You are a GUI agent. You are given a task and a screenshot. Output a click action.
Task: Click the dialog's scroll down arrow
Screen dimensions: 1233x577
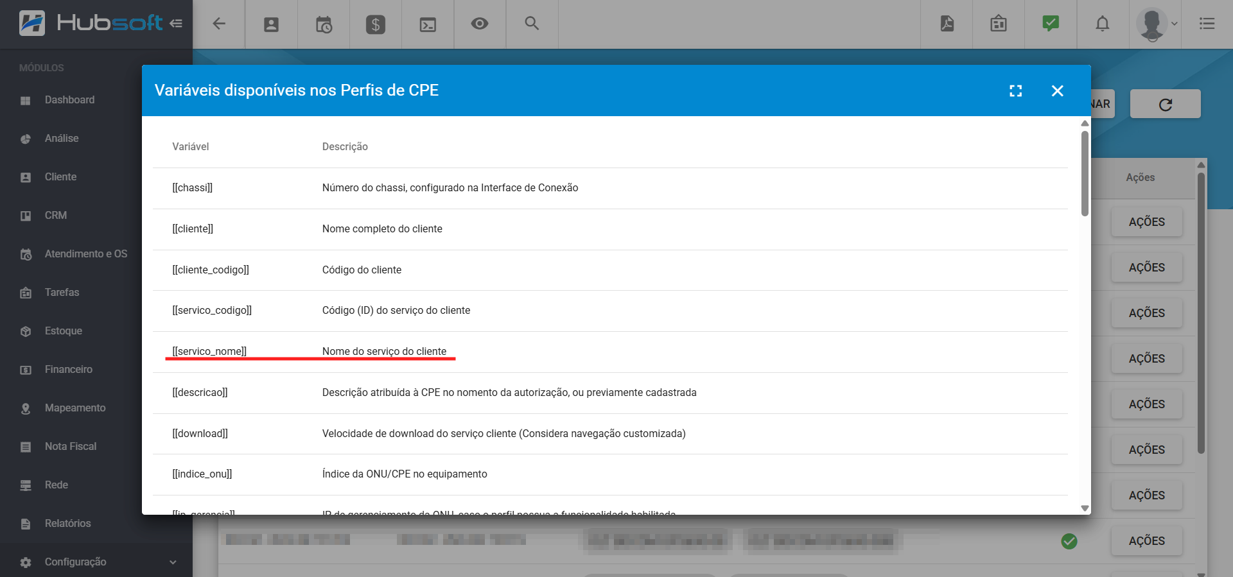pos(1085,508)
